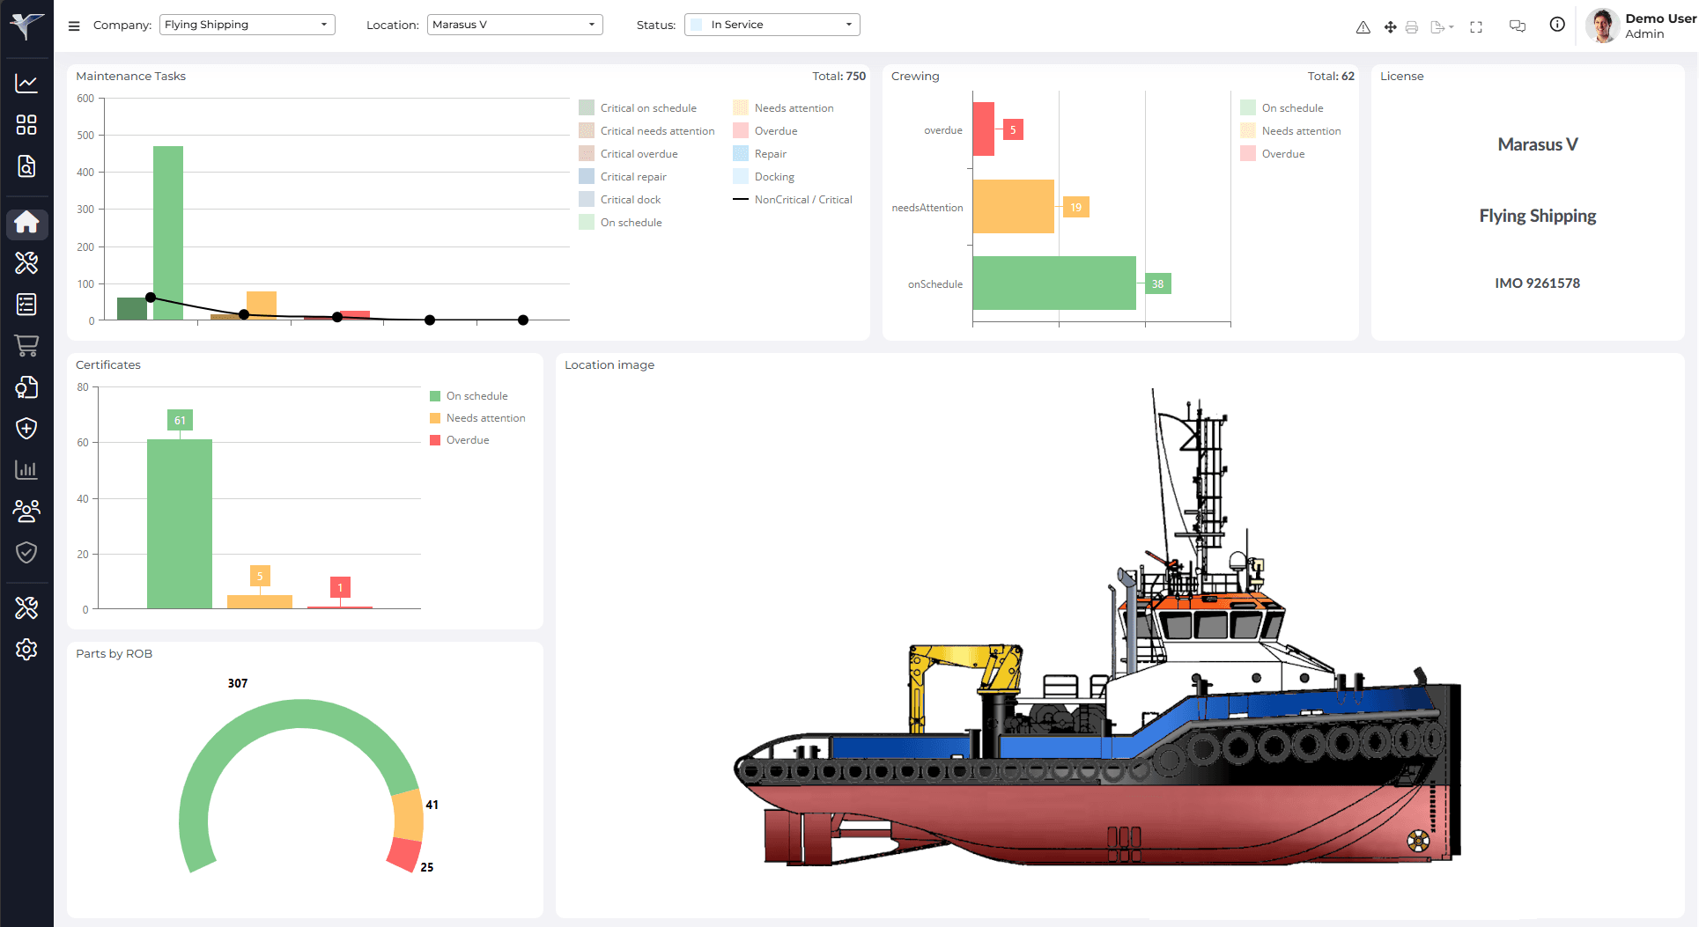The height and width of the screenshot is (927, 1699).
Task: Click Crewing Overdue legend swatch
Action: [x=1248, y=154]
